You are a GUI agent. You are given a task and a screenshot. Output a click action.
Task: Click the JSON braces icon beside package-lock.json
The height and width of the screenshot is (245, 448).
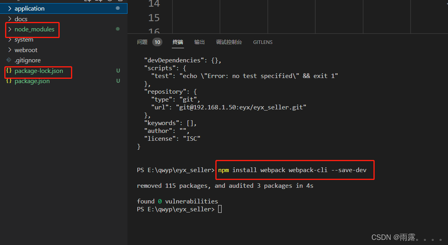[9, 71]
